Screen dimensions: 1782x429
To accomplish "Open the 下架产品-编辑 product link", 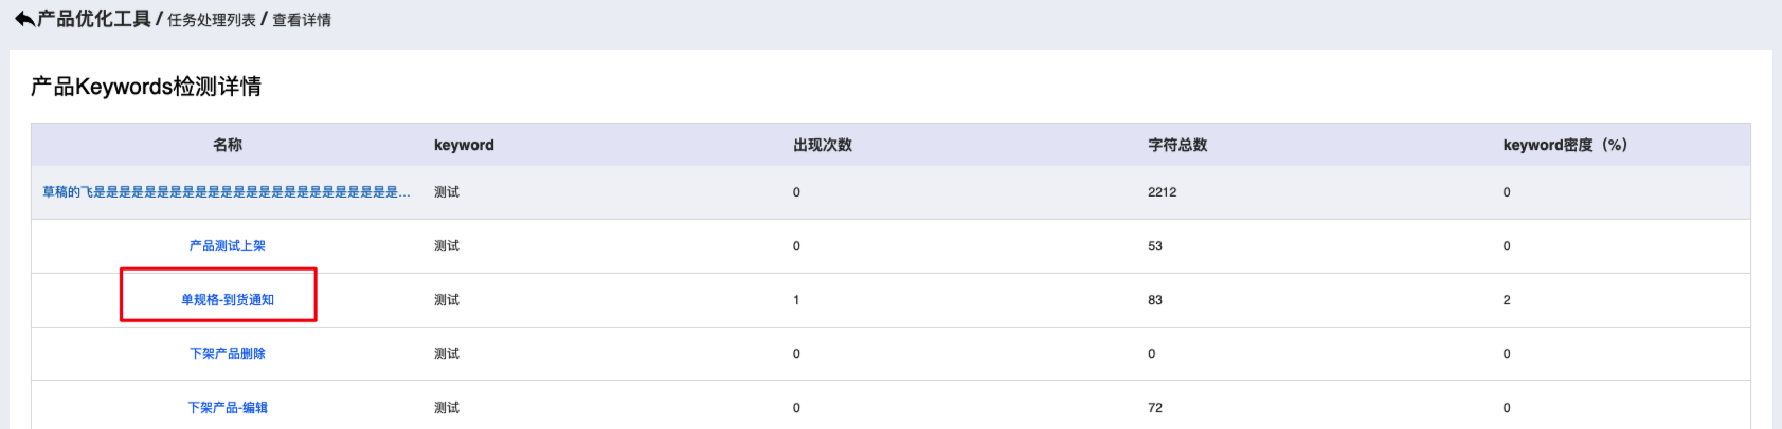I will 227,407.
